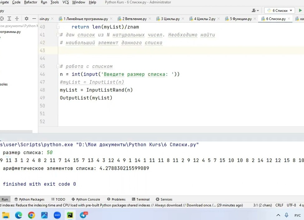Open the Zoom app on the taskbar

(57, 215)
